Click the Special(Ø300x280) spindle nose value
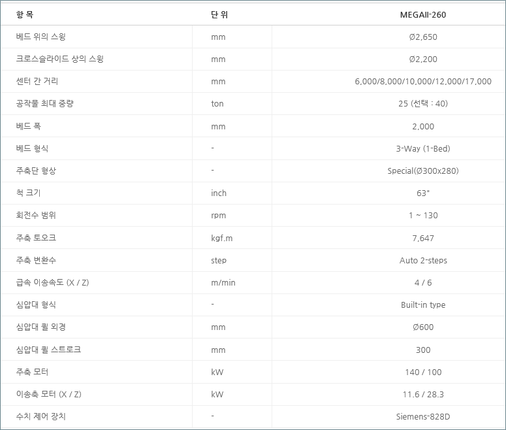Viewport: 506px width, 430px height. coord(423,171)
